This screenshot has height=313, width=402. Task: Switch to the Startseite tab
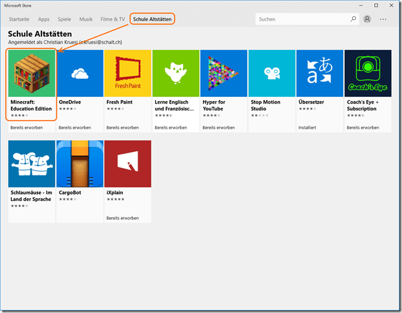click(x=19, y=19)
